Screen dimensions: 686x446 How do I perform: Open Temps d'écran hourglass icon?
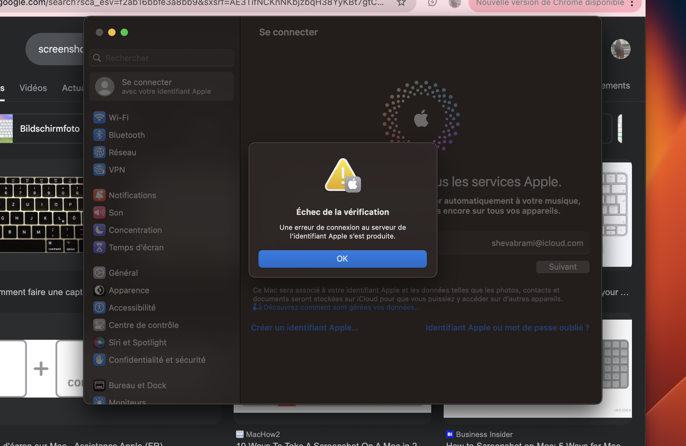pyautogui.click(x=99, y=247)
